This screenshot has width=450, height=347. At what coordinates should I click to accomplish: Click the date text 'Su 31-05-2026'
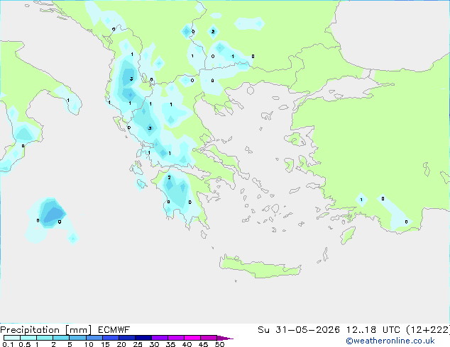click(x=299, y=330)
